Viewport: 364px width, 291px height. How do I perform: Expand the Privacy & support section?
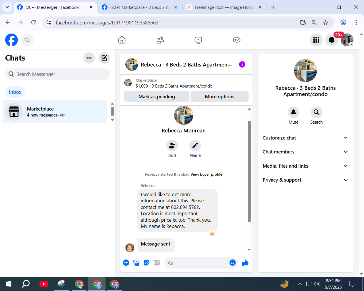[305, 180]
